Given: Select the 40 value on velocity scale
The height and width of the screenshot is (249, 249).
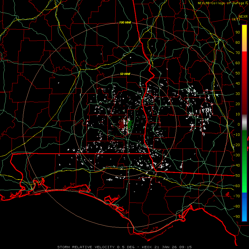Looking at the screenshot, I should click(x=238, y=84).
